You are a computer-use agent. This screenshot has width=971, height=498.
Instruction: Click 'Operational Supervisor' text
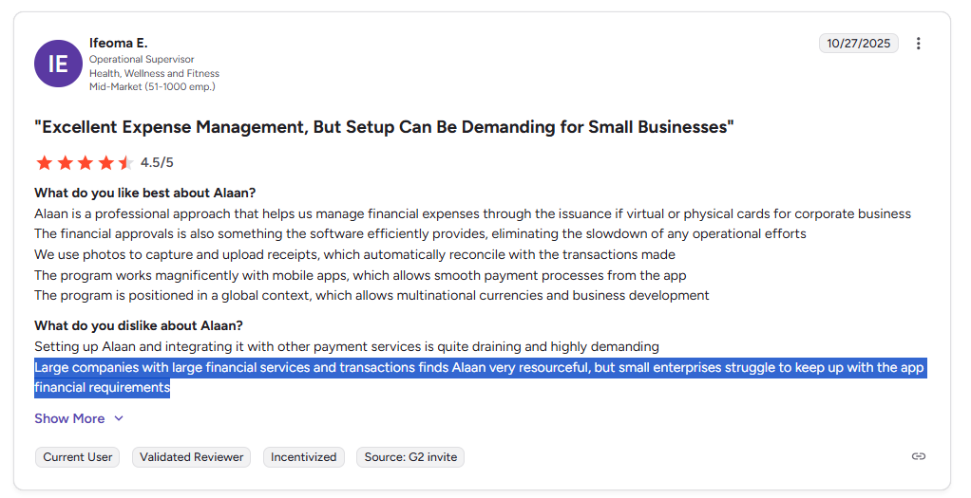(x=142, y=60)
